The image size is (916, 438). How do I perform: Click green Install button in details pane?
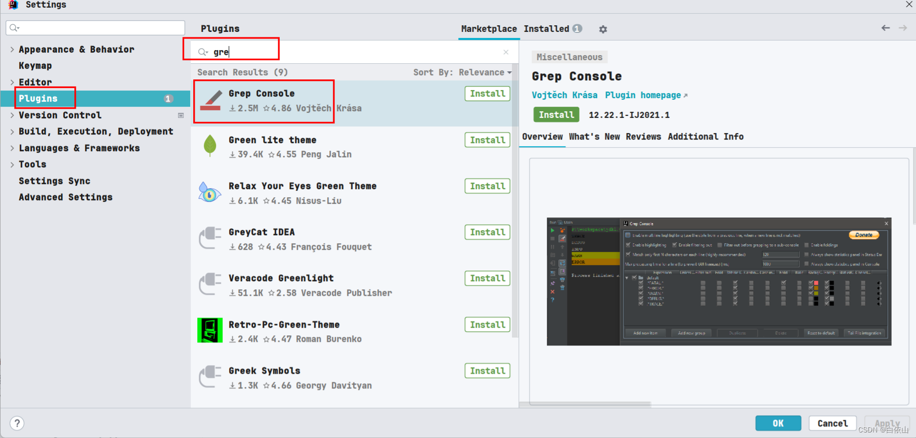tap(556, 115)
